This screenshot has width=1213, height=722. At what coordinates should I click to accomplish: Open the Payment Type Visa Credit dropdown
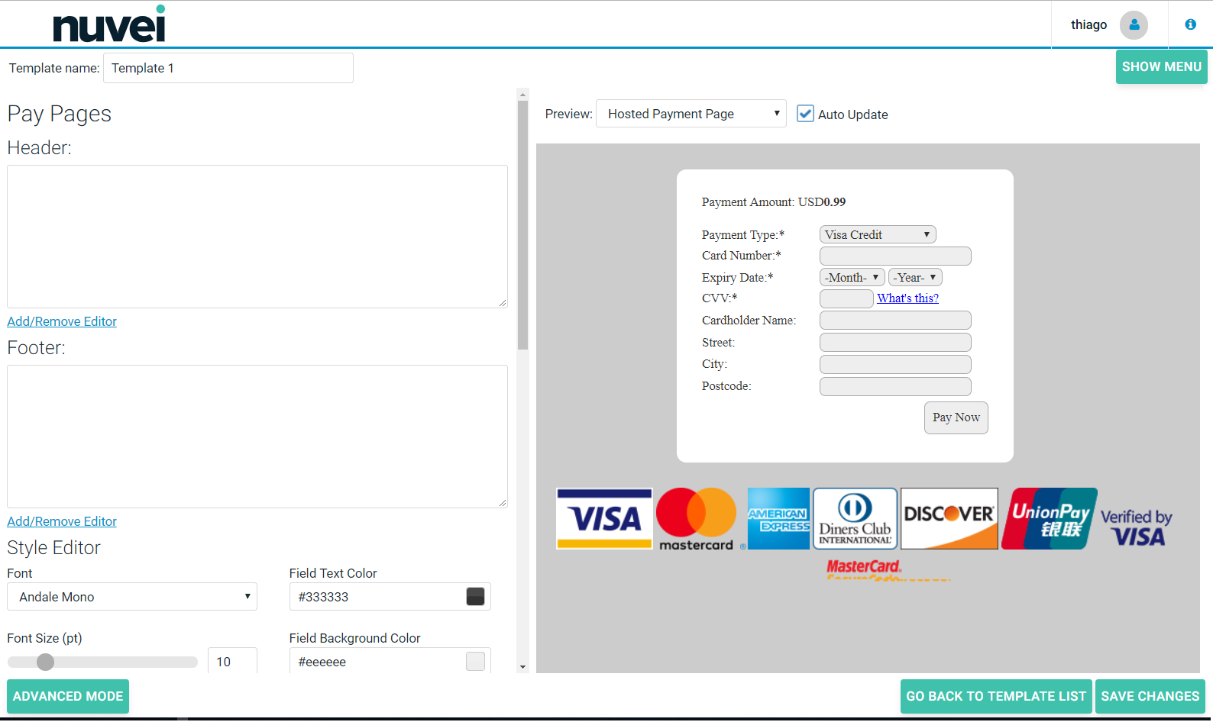pos(878,234)
